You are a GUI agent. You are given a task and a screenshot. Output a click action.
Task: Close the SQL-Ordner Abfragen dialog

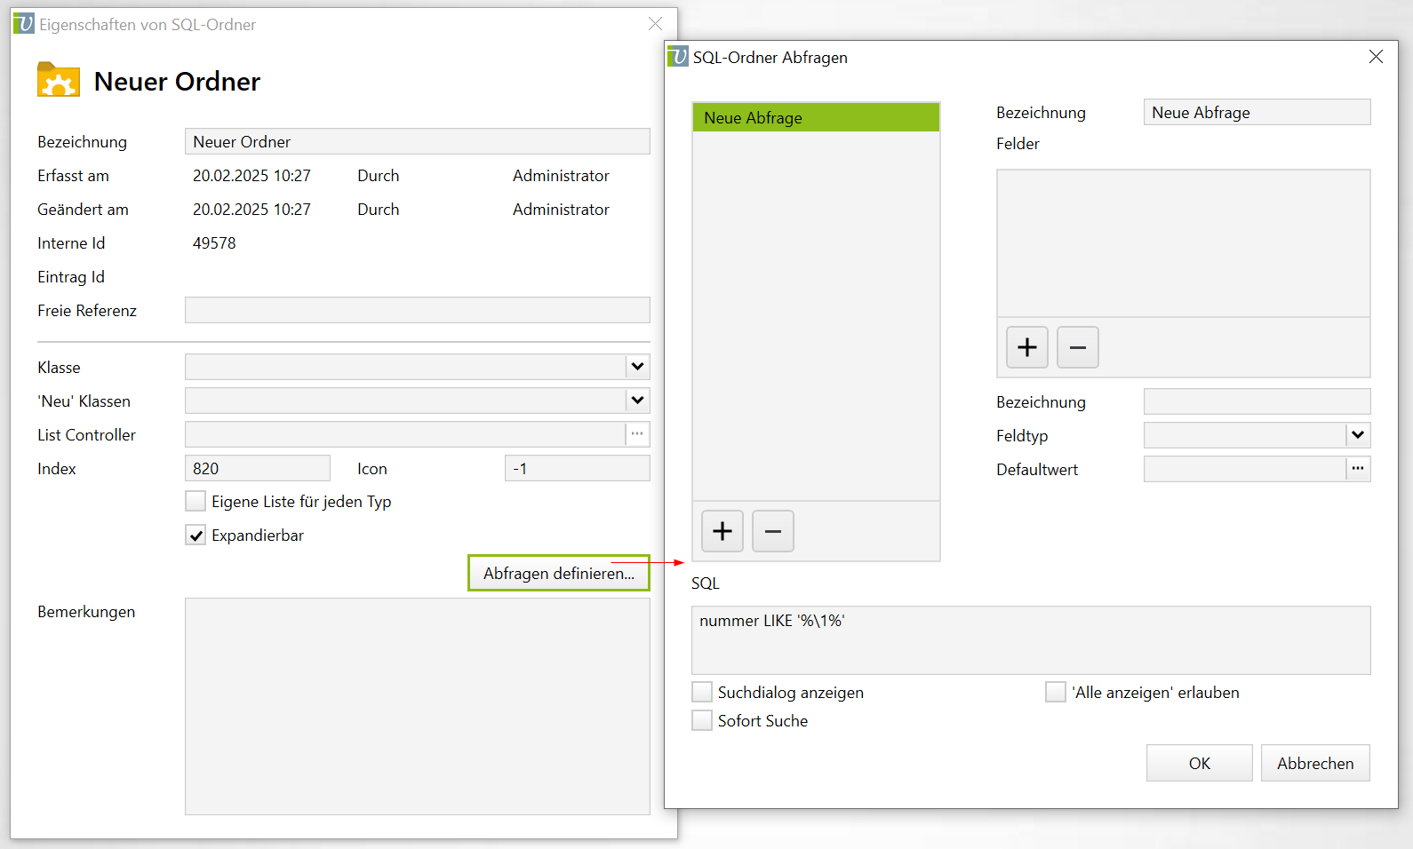pos(1376,57)
